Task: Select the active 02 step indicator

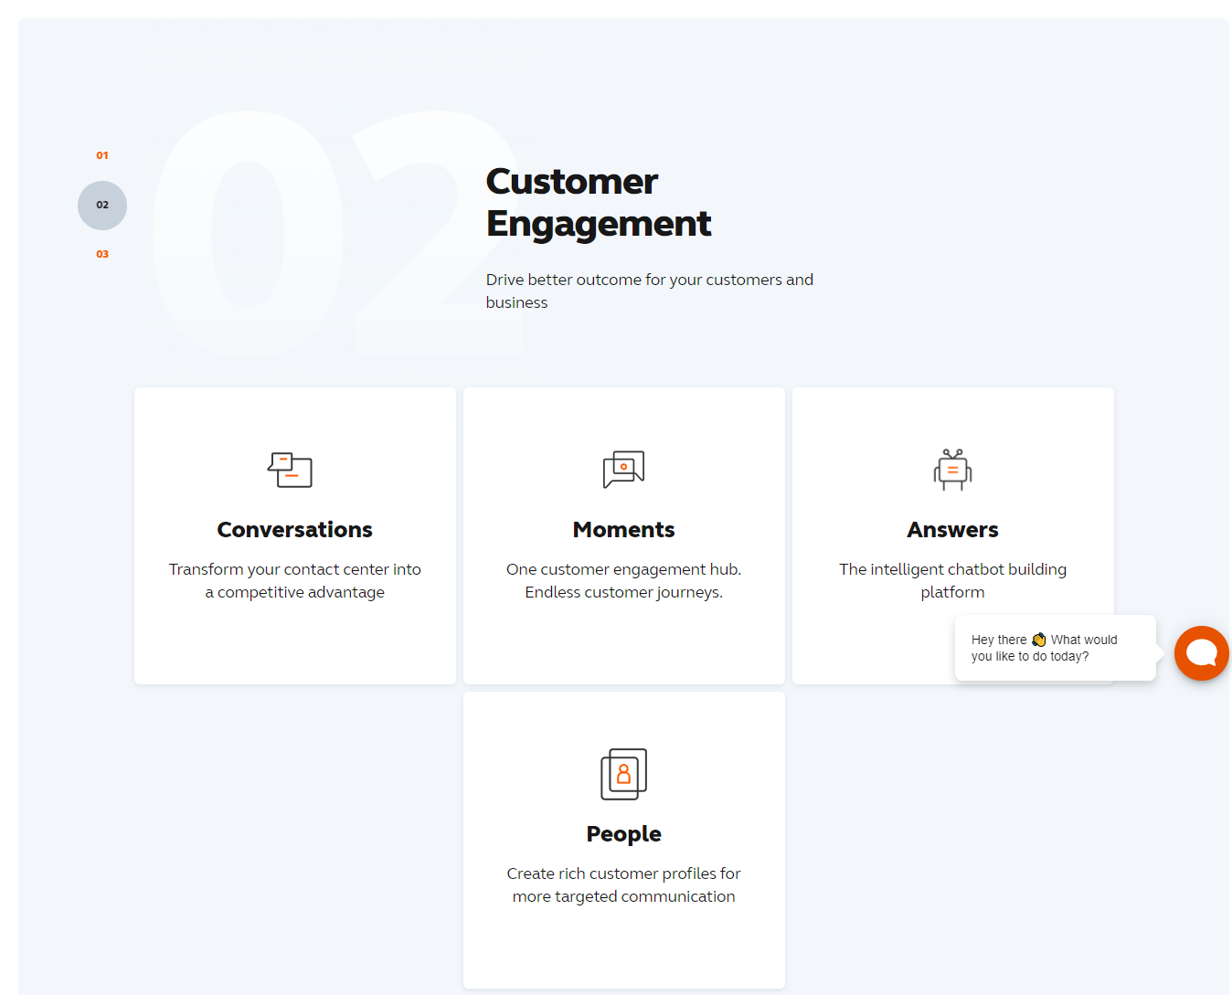Action: (x=102, y=205)
